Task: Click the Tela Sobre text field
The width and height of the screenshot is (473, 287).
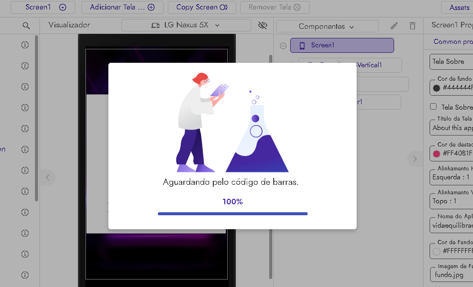Action: point(452,62)
